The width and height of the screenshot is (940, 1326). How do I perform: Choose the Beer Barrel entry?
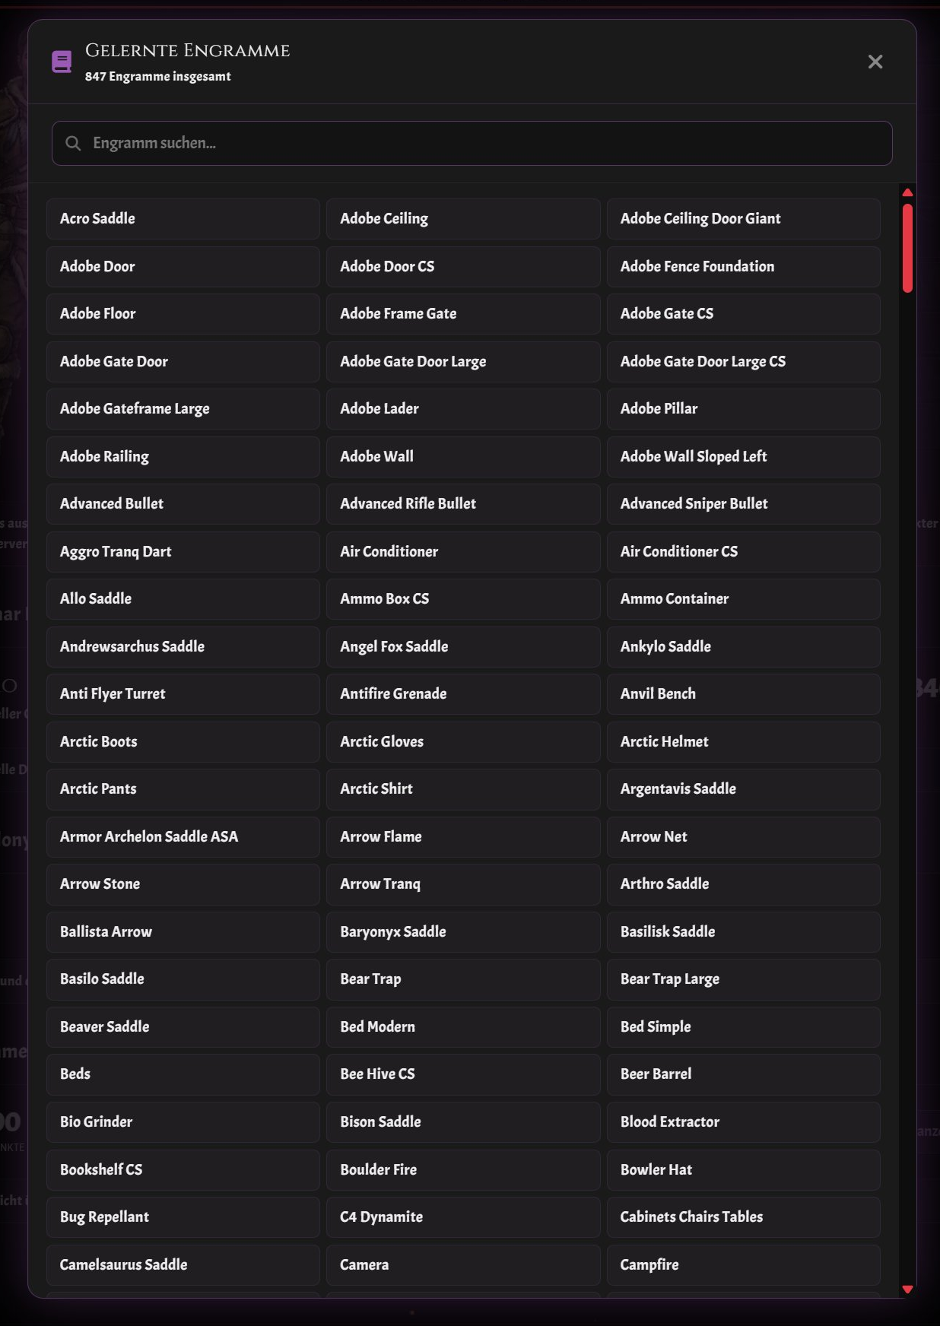tap(743, 1074)
